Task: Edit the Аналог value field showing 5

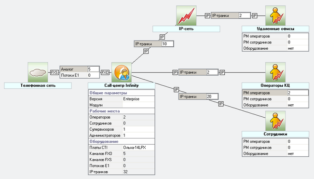Action: point(93,69)
